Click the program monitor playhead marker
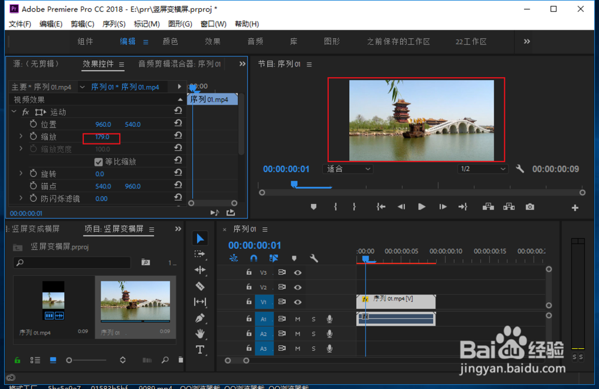599x389 pixels. pos(294,184)
